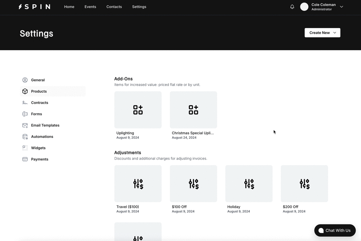
Task: Expand the user account dropdown chevron
Action: (x=341, y=7)
